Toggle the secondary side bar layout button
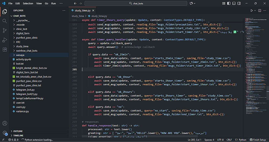This screenshot has width=269, height=142. click(x=238, y=3)
